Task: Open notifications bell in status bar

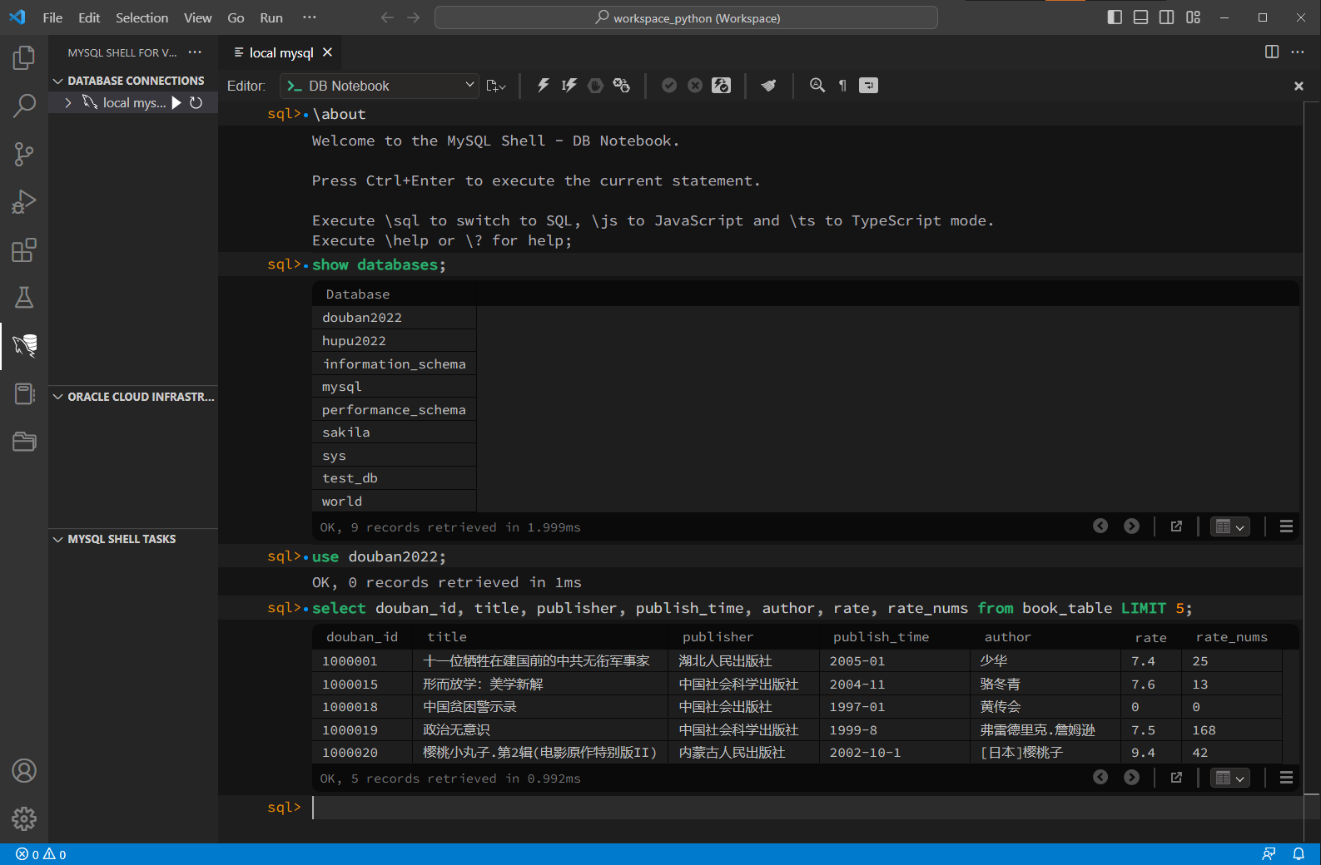Action: [x=1299, y=854]
